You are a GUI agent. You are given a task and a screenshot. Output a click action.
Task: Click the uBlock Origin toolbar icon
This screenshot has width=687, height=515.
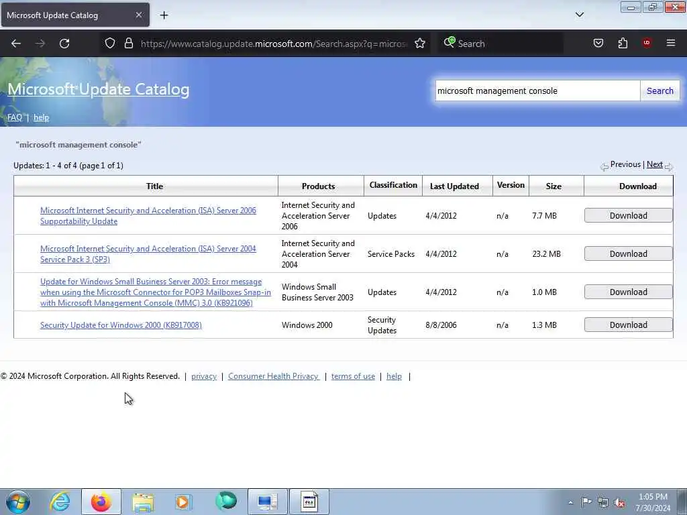click(647, 43)
